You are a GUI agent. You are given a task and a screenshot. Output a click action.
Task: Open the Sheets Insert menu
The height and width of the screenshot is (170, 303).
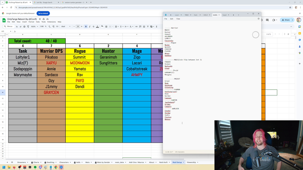(24, 22)
